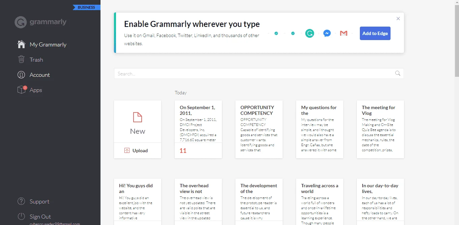
Task: Click the first checkmark dot in banner
Action: click(276, 33)
